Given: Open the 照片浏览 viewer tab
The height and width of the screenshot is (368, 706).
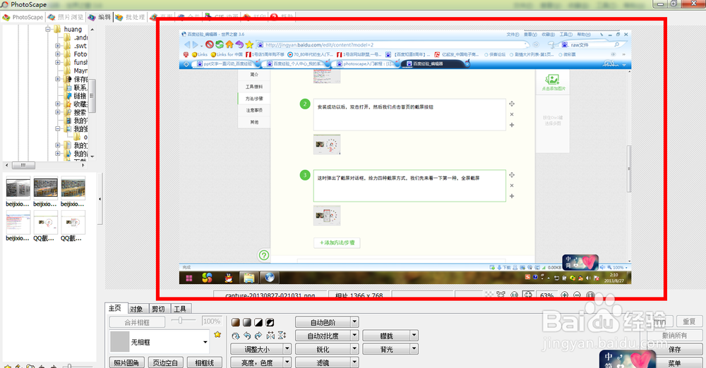Looking at the screenshot, I should coord(66,17).
